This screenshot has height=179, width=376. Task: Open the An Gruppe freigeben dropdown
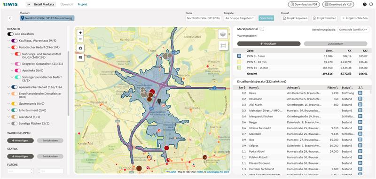click(240, 18)
